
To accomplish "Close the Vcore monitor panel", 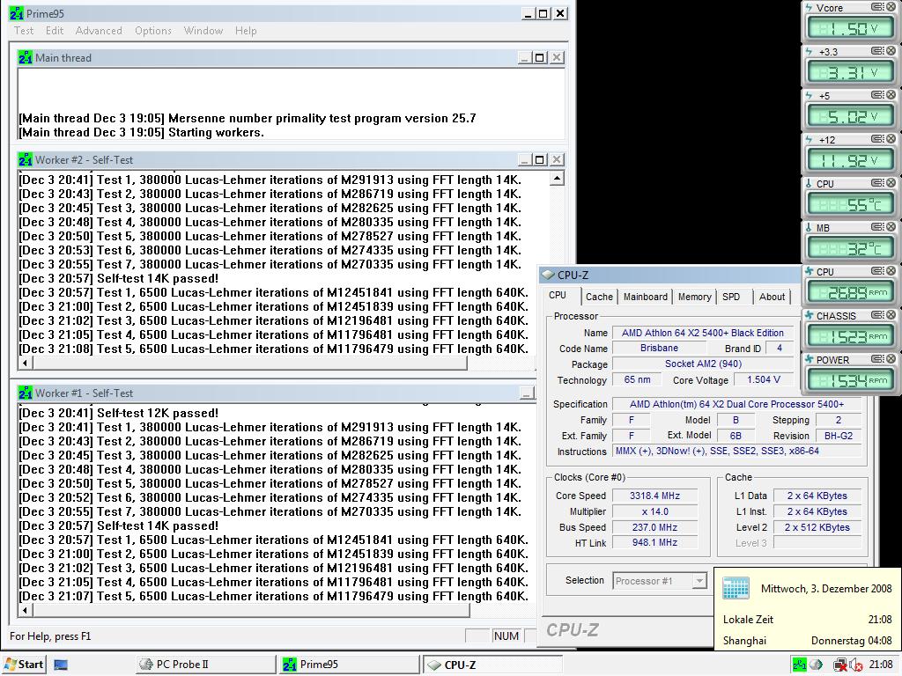I will pyautogui.click(x=891, y=7).
